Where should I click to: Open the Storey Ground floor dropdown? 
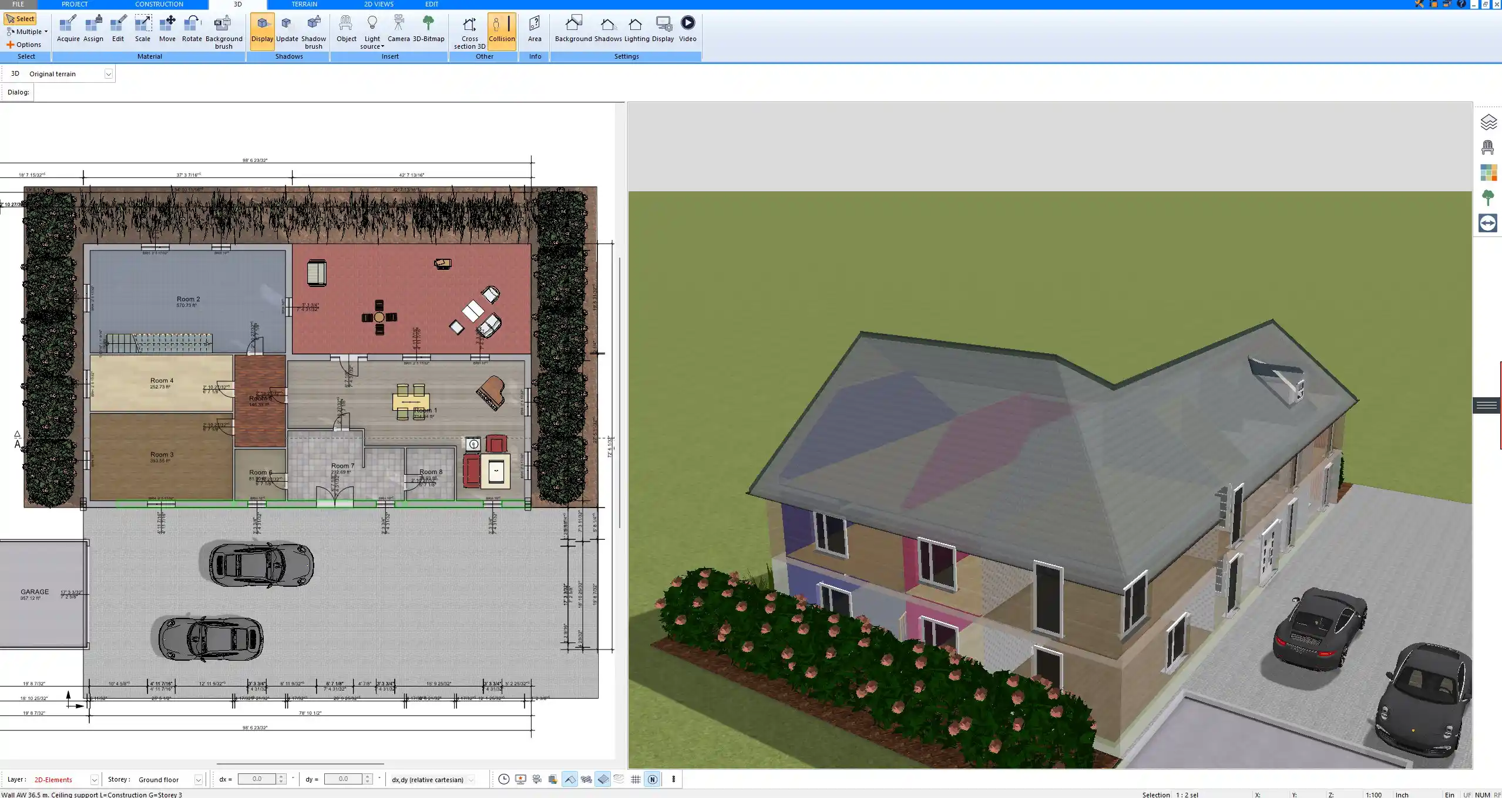tap(198, 780)
